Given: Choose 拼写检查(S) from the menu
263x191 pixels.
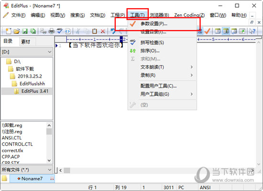Looking at the screenshot, I should pyautogui.click(x=163, y=42).
